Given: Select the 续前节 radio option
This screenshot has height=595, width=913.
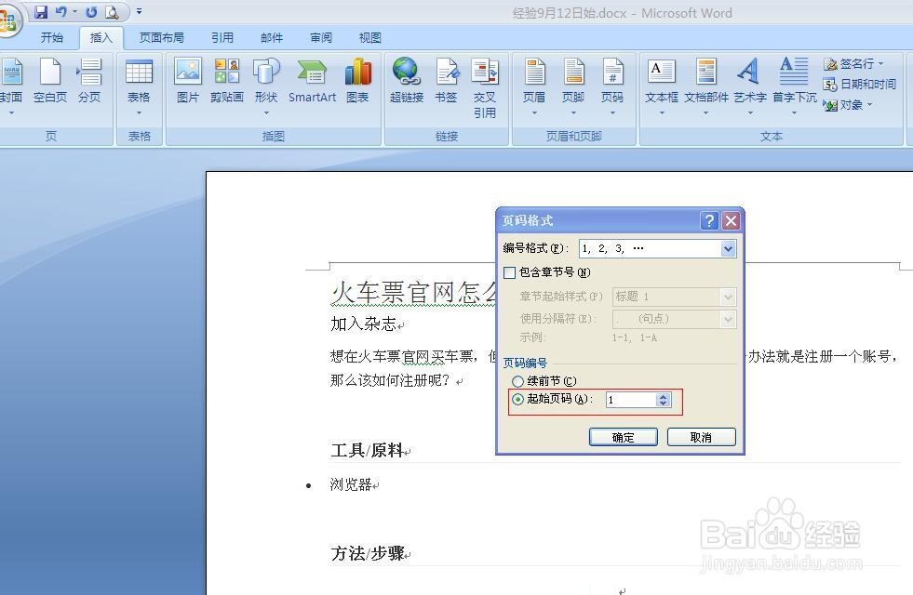Looking at the screenshot, I should click(518, 380).
